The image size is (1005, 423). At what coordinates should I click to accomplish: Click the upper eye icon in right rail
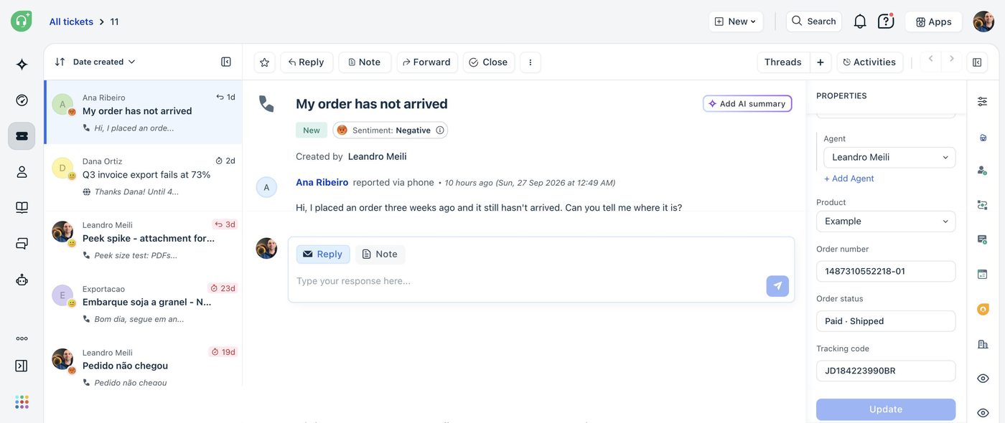click(x=983, y=378)
